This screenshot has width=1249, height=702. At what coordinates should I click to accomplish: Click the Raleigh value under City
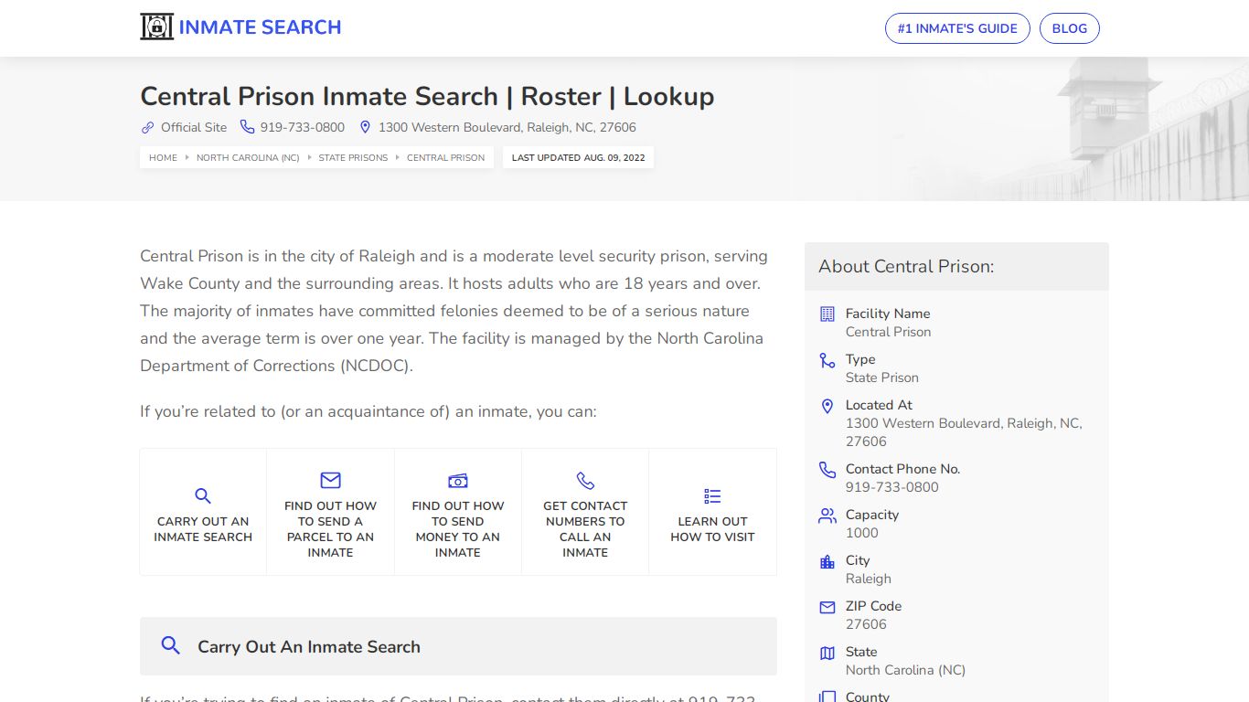coord(869,579)
